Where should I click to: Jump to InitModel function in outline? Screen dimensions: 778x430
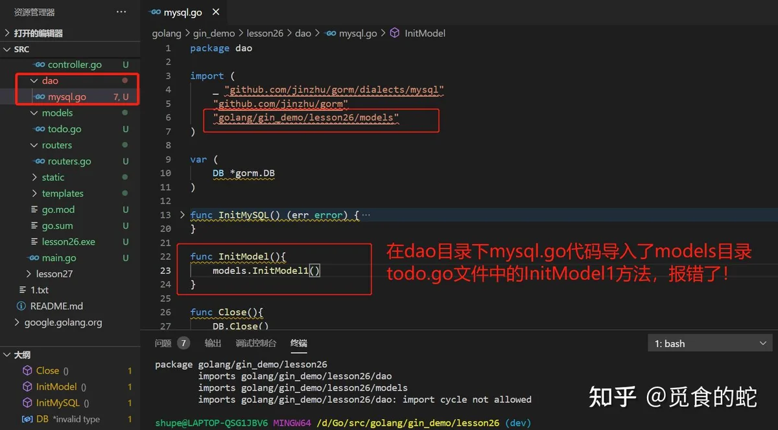56,387
